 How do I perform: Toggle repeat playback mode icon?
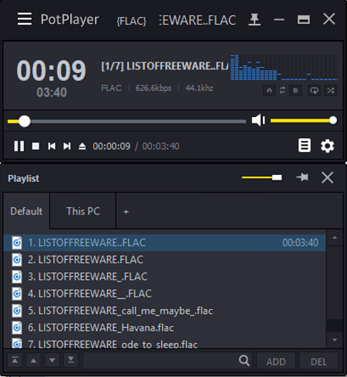pos(314,90)
